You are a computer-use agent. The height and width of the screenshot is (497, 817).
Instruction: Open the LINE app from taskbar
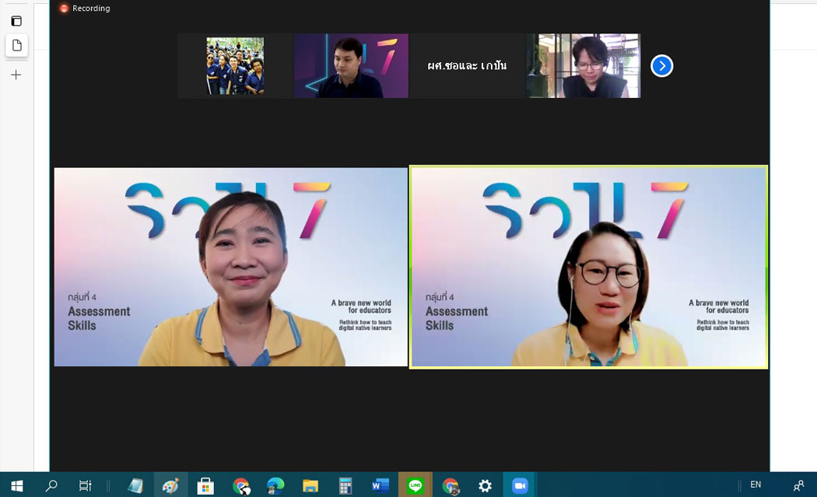click(415, 485)
